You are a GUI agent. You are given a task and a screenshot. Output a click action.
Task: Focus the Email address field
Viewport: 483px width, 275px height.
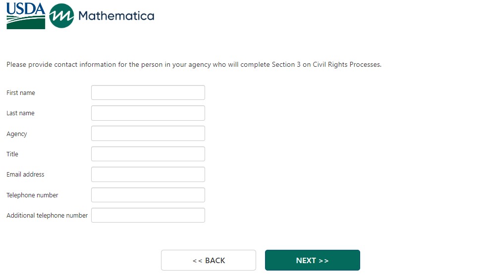click(x=148, y=174)
